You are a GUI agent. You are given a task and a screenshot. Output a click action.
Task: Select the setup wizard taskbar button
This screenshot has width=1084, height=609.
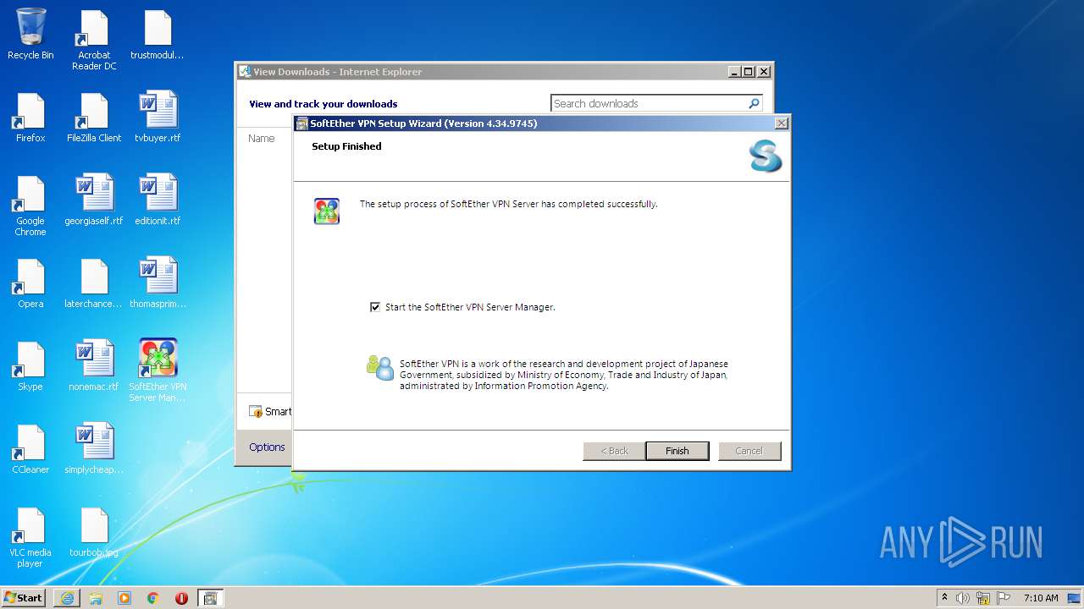pyautogui.click(x=210, y=598)
